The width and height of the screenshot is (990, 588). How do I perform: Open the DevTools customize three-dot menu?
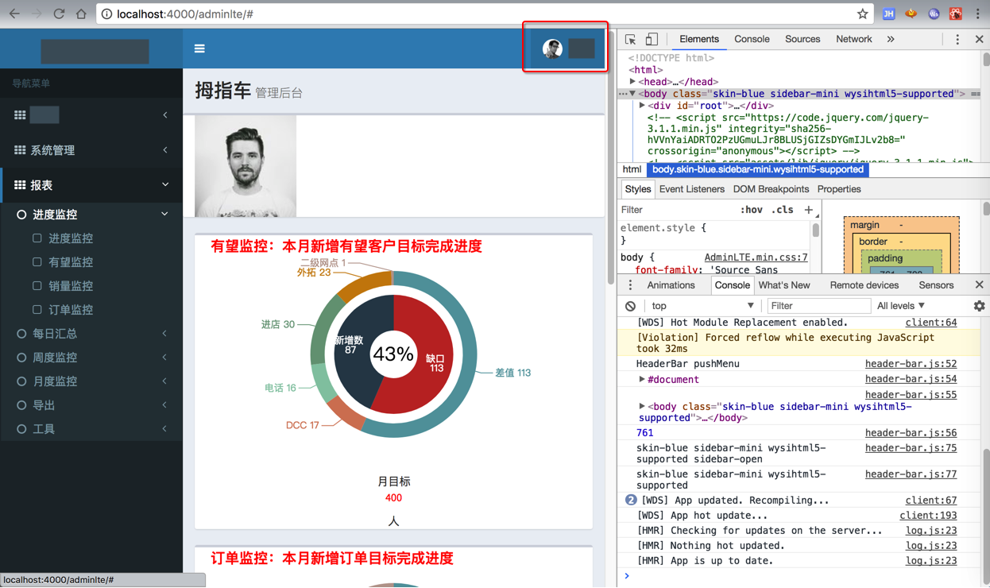pyautogui.click(x=957, y=39)
